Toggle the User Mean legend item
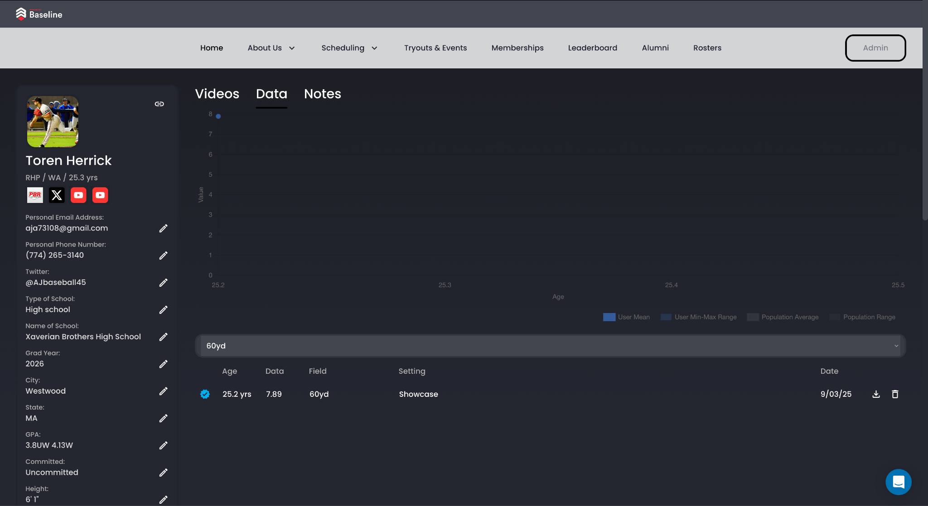Screen dimensions: 928x506 (626, 317)
